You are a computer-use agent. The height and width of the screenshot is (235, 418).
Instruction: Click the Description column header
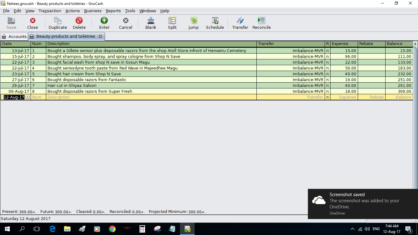click(x=151, y=44)
